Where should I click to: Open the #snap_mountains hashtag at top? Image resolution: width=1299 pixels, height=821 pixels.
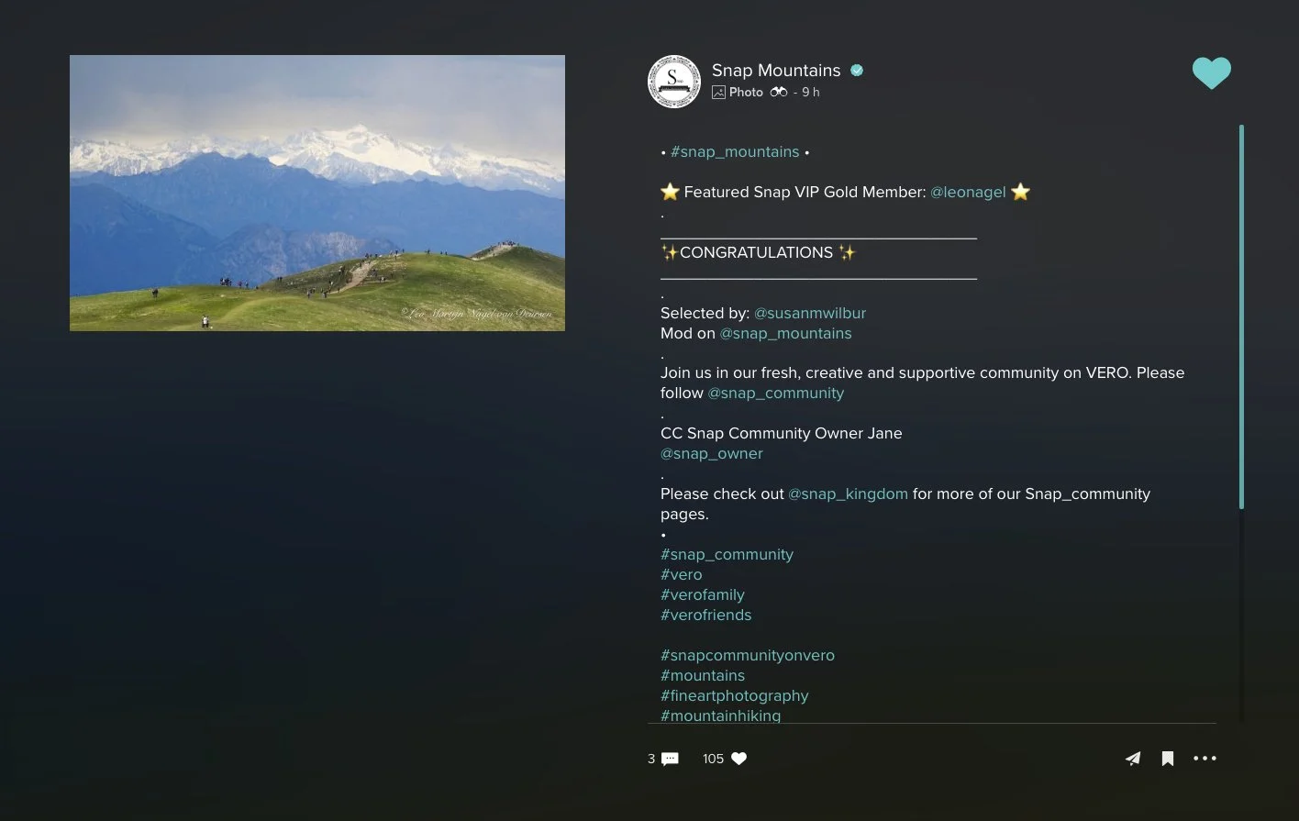tap(735, 152)
